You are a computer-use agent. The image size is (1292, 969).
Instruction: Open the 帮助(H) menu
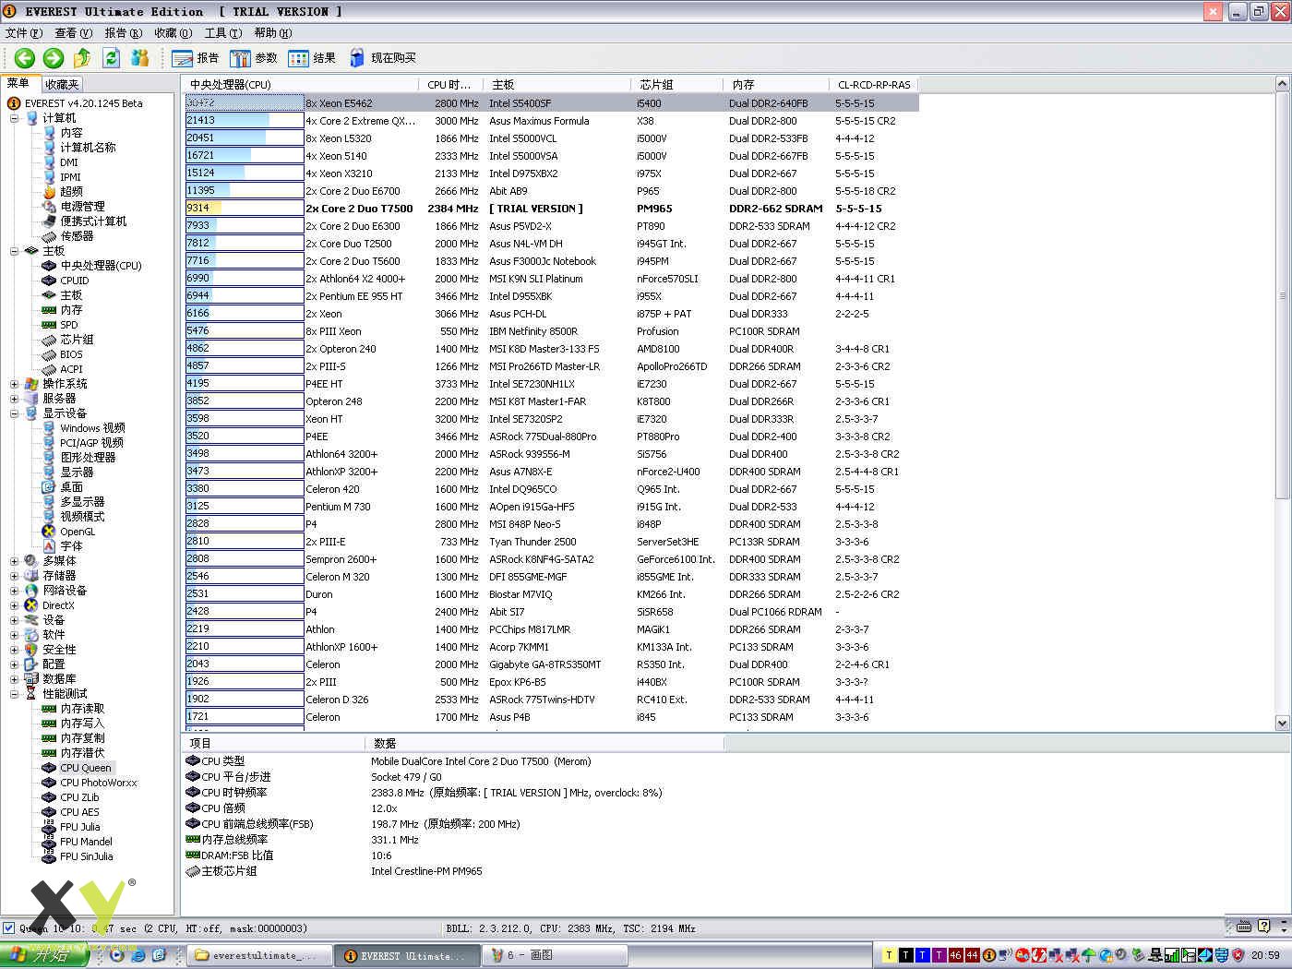[x=273, y=33]
